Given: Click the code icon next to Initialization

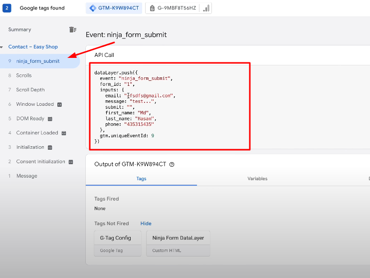Looking at the screenshot, I should click(50, 148).
